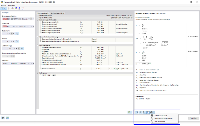Image resolution: width=200 pixels, height=126 pixels.
Task: Previous Stab Nr. arrow
Action: 12,41
